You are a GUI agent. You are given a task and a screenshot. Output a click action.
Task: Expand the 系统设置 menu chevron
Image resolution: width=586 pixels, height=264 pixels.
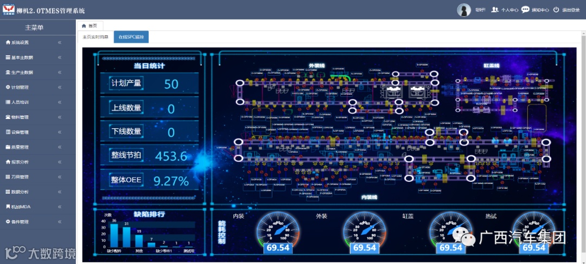tap(60, 42)
